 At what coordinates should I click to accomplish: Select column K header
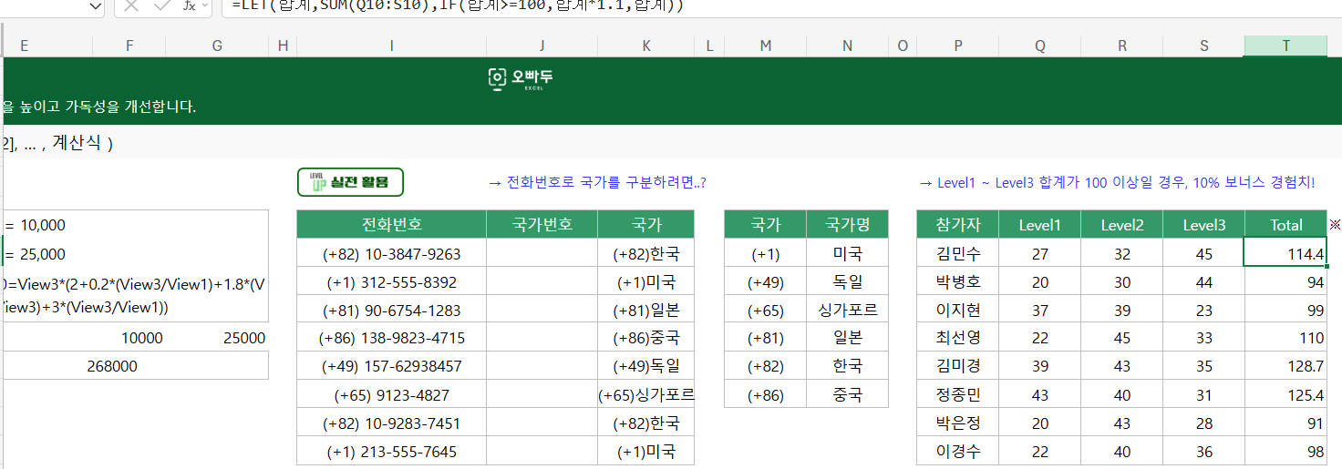[646, 46]
